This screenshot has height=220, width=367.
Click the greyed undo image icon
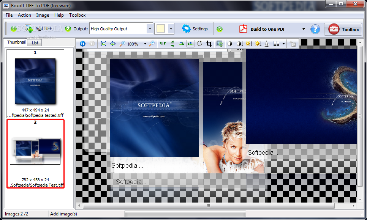pyautogui.click(x=293, y=44)
